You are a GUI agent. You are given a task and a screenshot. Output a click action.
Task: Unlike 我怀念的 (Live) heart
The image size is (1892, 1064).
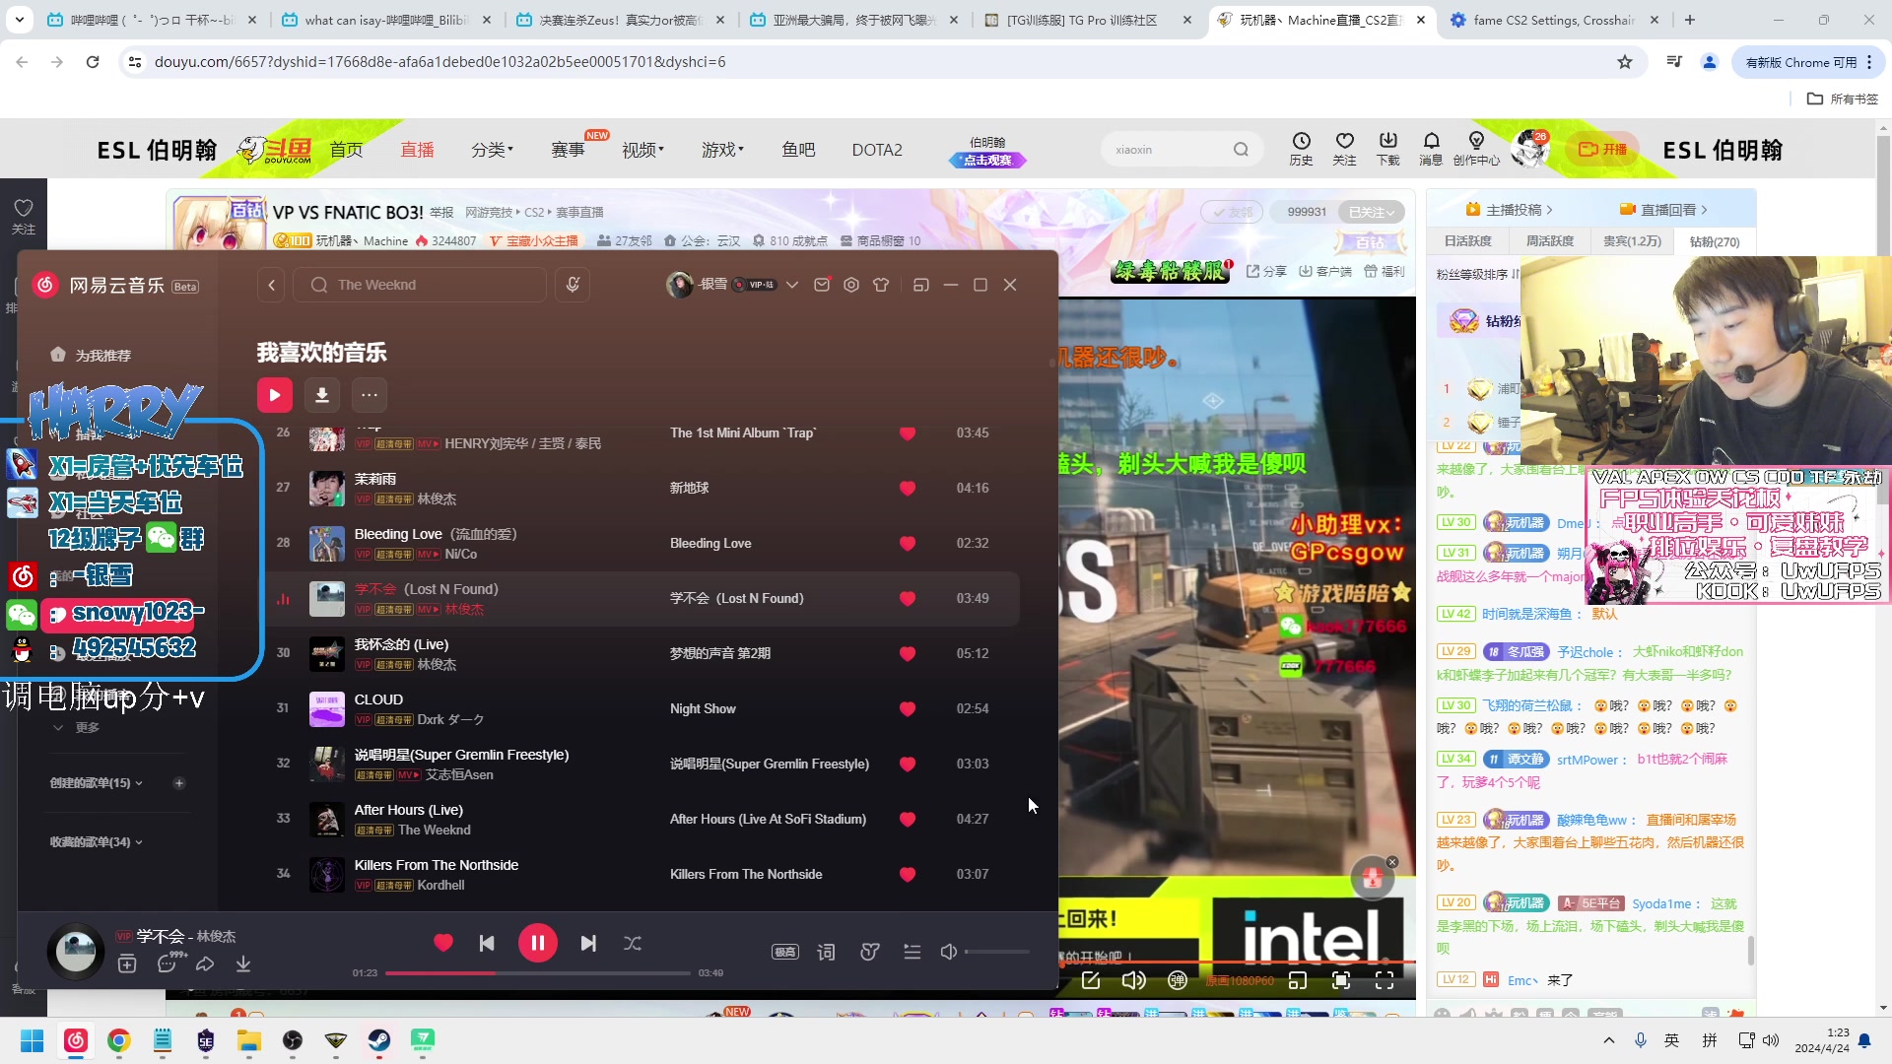[x=908, y=654]
